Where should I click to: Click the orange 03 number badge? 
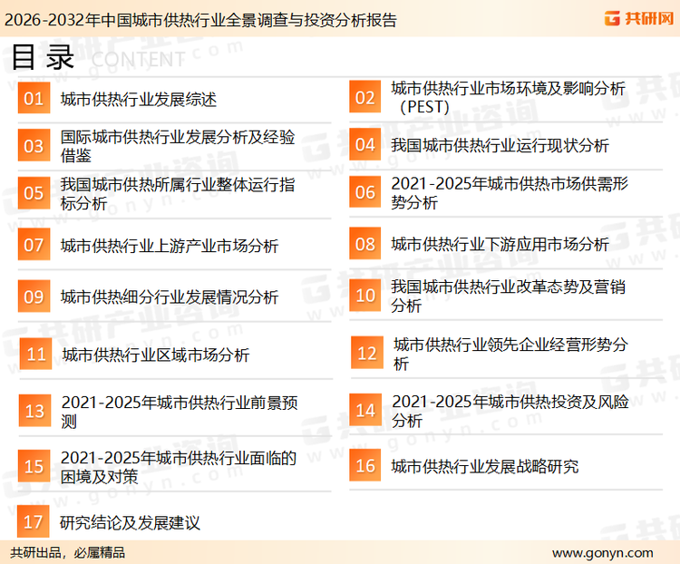[x=34, y=145]
